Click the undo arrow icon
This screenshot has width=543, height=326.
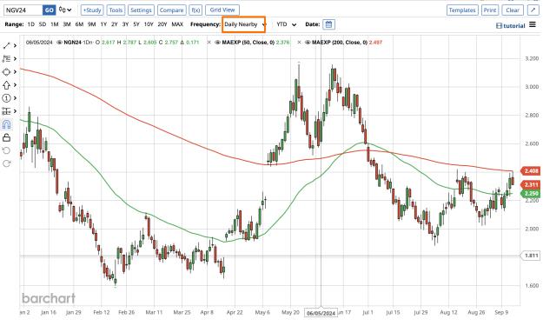pyautogui.click(x=6, y=150)
